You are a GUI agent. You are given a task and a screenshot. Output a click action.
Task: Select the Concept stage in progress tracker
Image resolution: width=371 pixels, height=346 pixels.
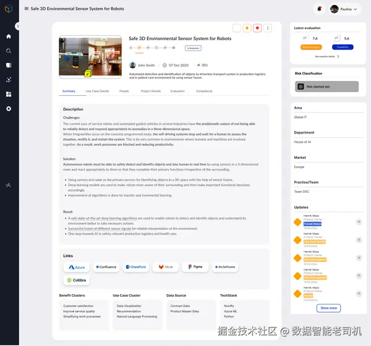pyautogui.click(x=139, y=48)
